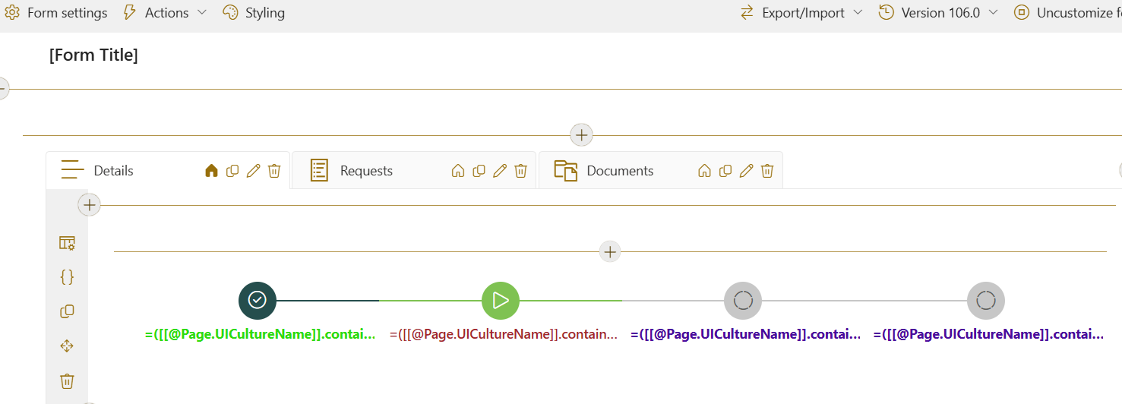
Task: Switch to the Documents tab
Action: pos(619,171)
